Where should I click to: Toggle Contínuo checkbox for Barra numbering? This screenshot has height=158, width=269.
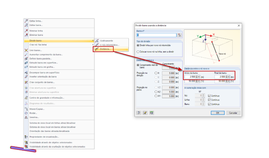click(209, 104)
